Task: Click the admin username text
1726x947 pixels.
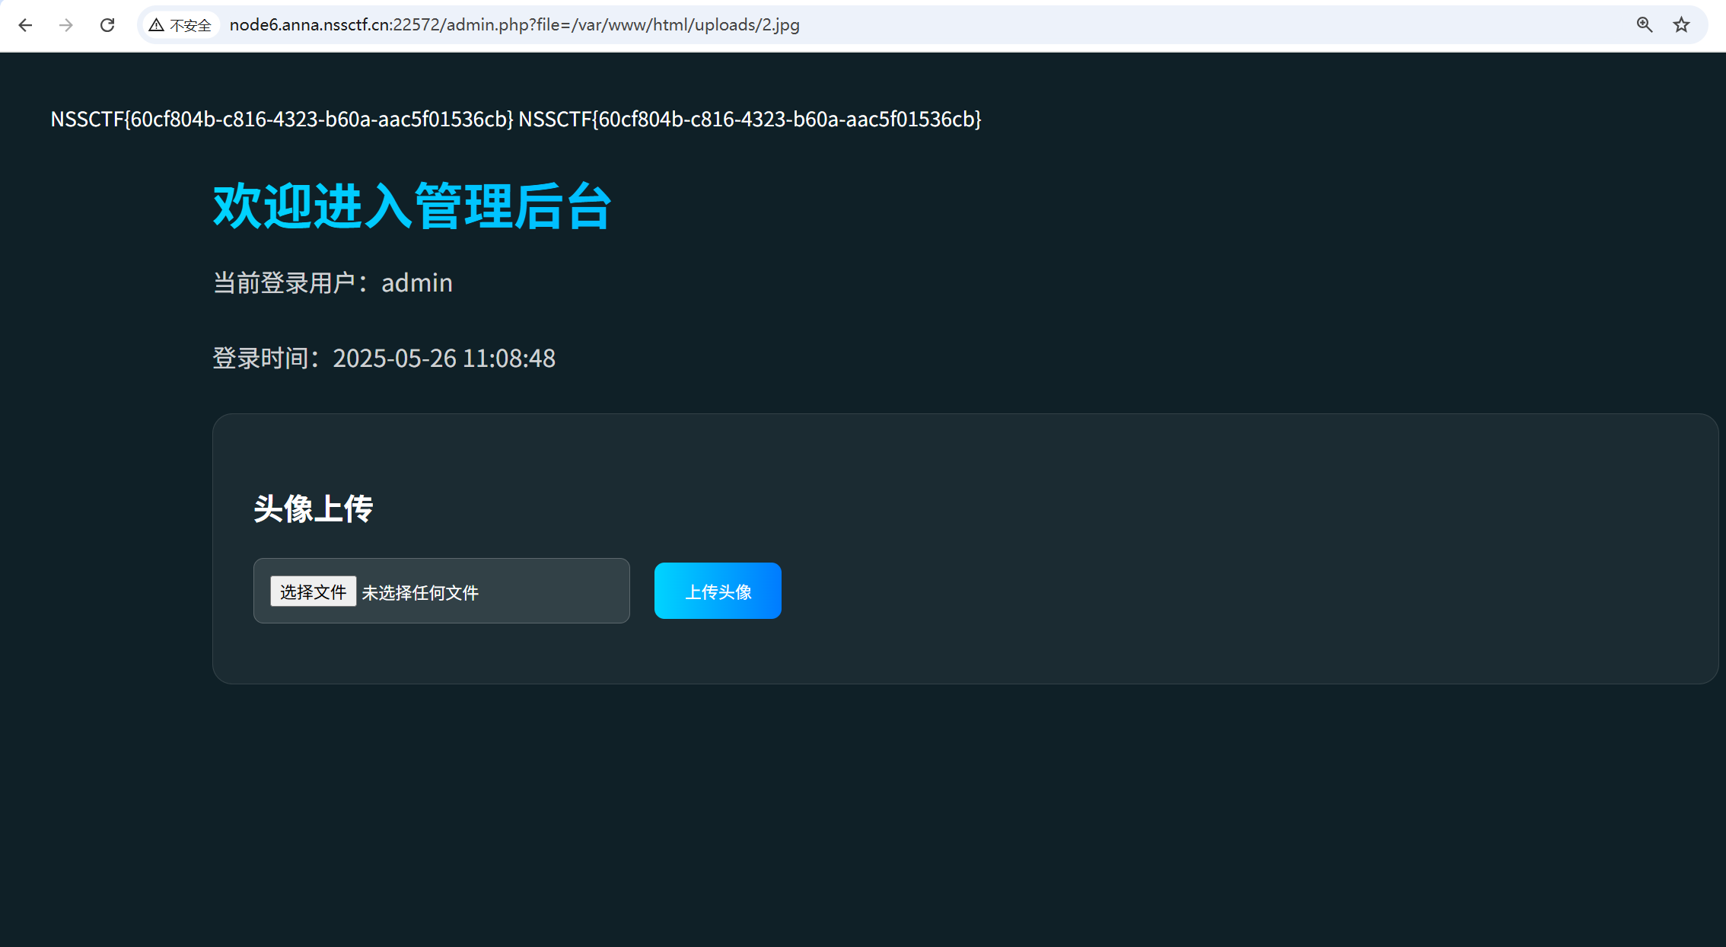Action: (416, 283)
